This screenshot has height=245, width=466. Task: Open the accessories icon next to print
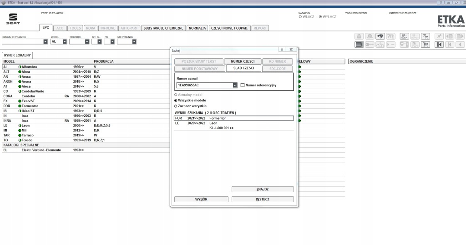370,36
